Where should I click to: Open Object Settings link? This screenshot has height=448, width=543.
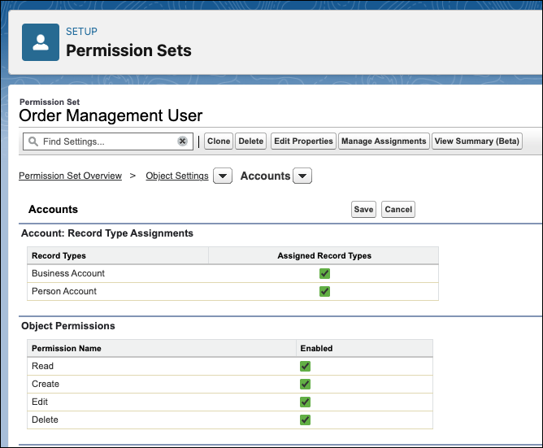[177, 176]
